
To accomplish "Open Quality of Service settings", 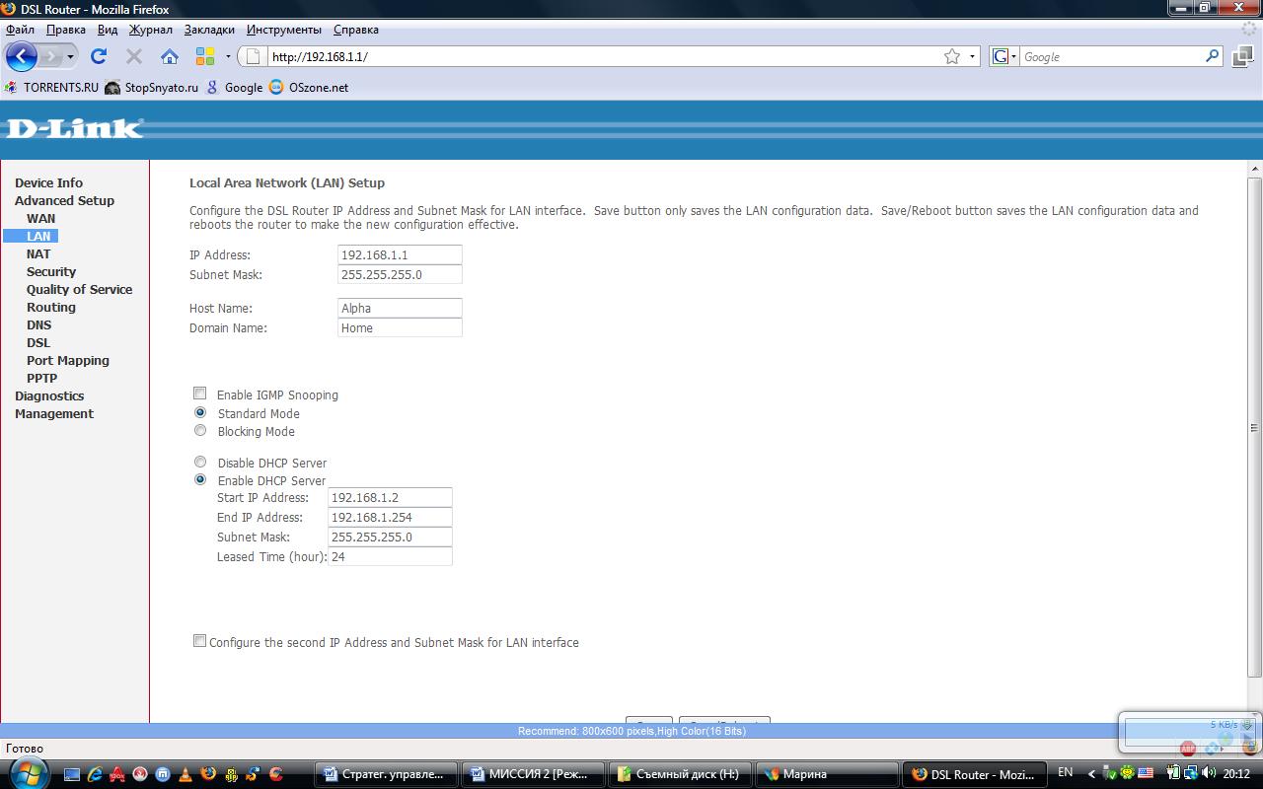I will pyautogui.click(x=79, y=289).
